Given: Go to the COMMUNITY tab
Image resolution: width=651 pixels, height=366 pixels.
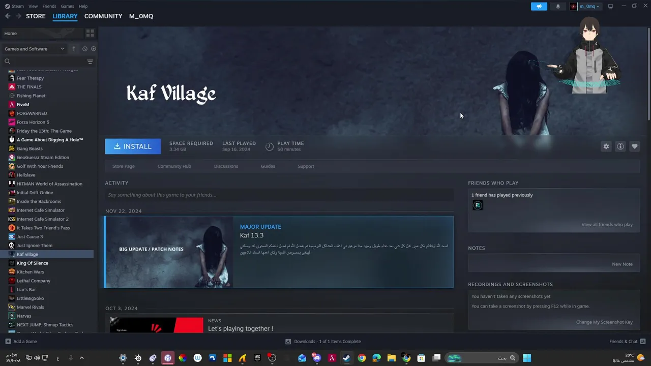Looking at the screenshot, I should pos(103,16).
